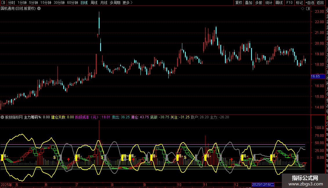Toggle the right side panel icon

(x=308, y=9)
